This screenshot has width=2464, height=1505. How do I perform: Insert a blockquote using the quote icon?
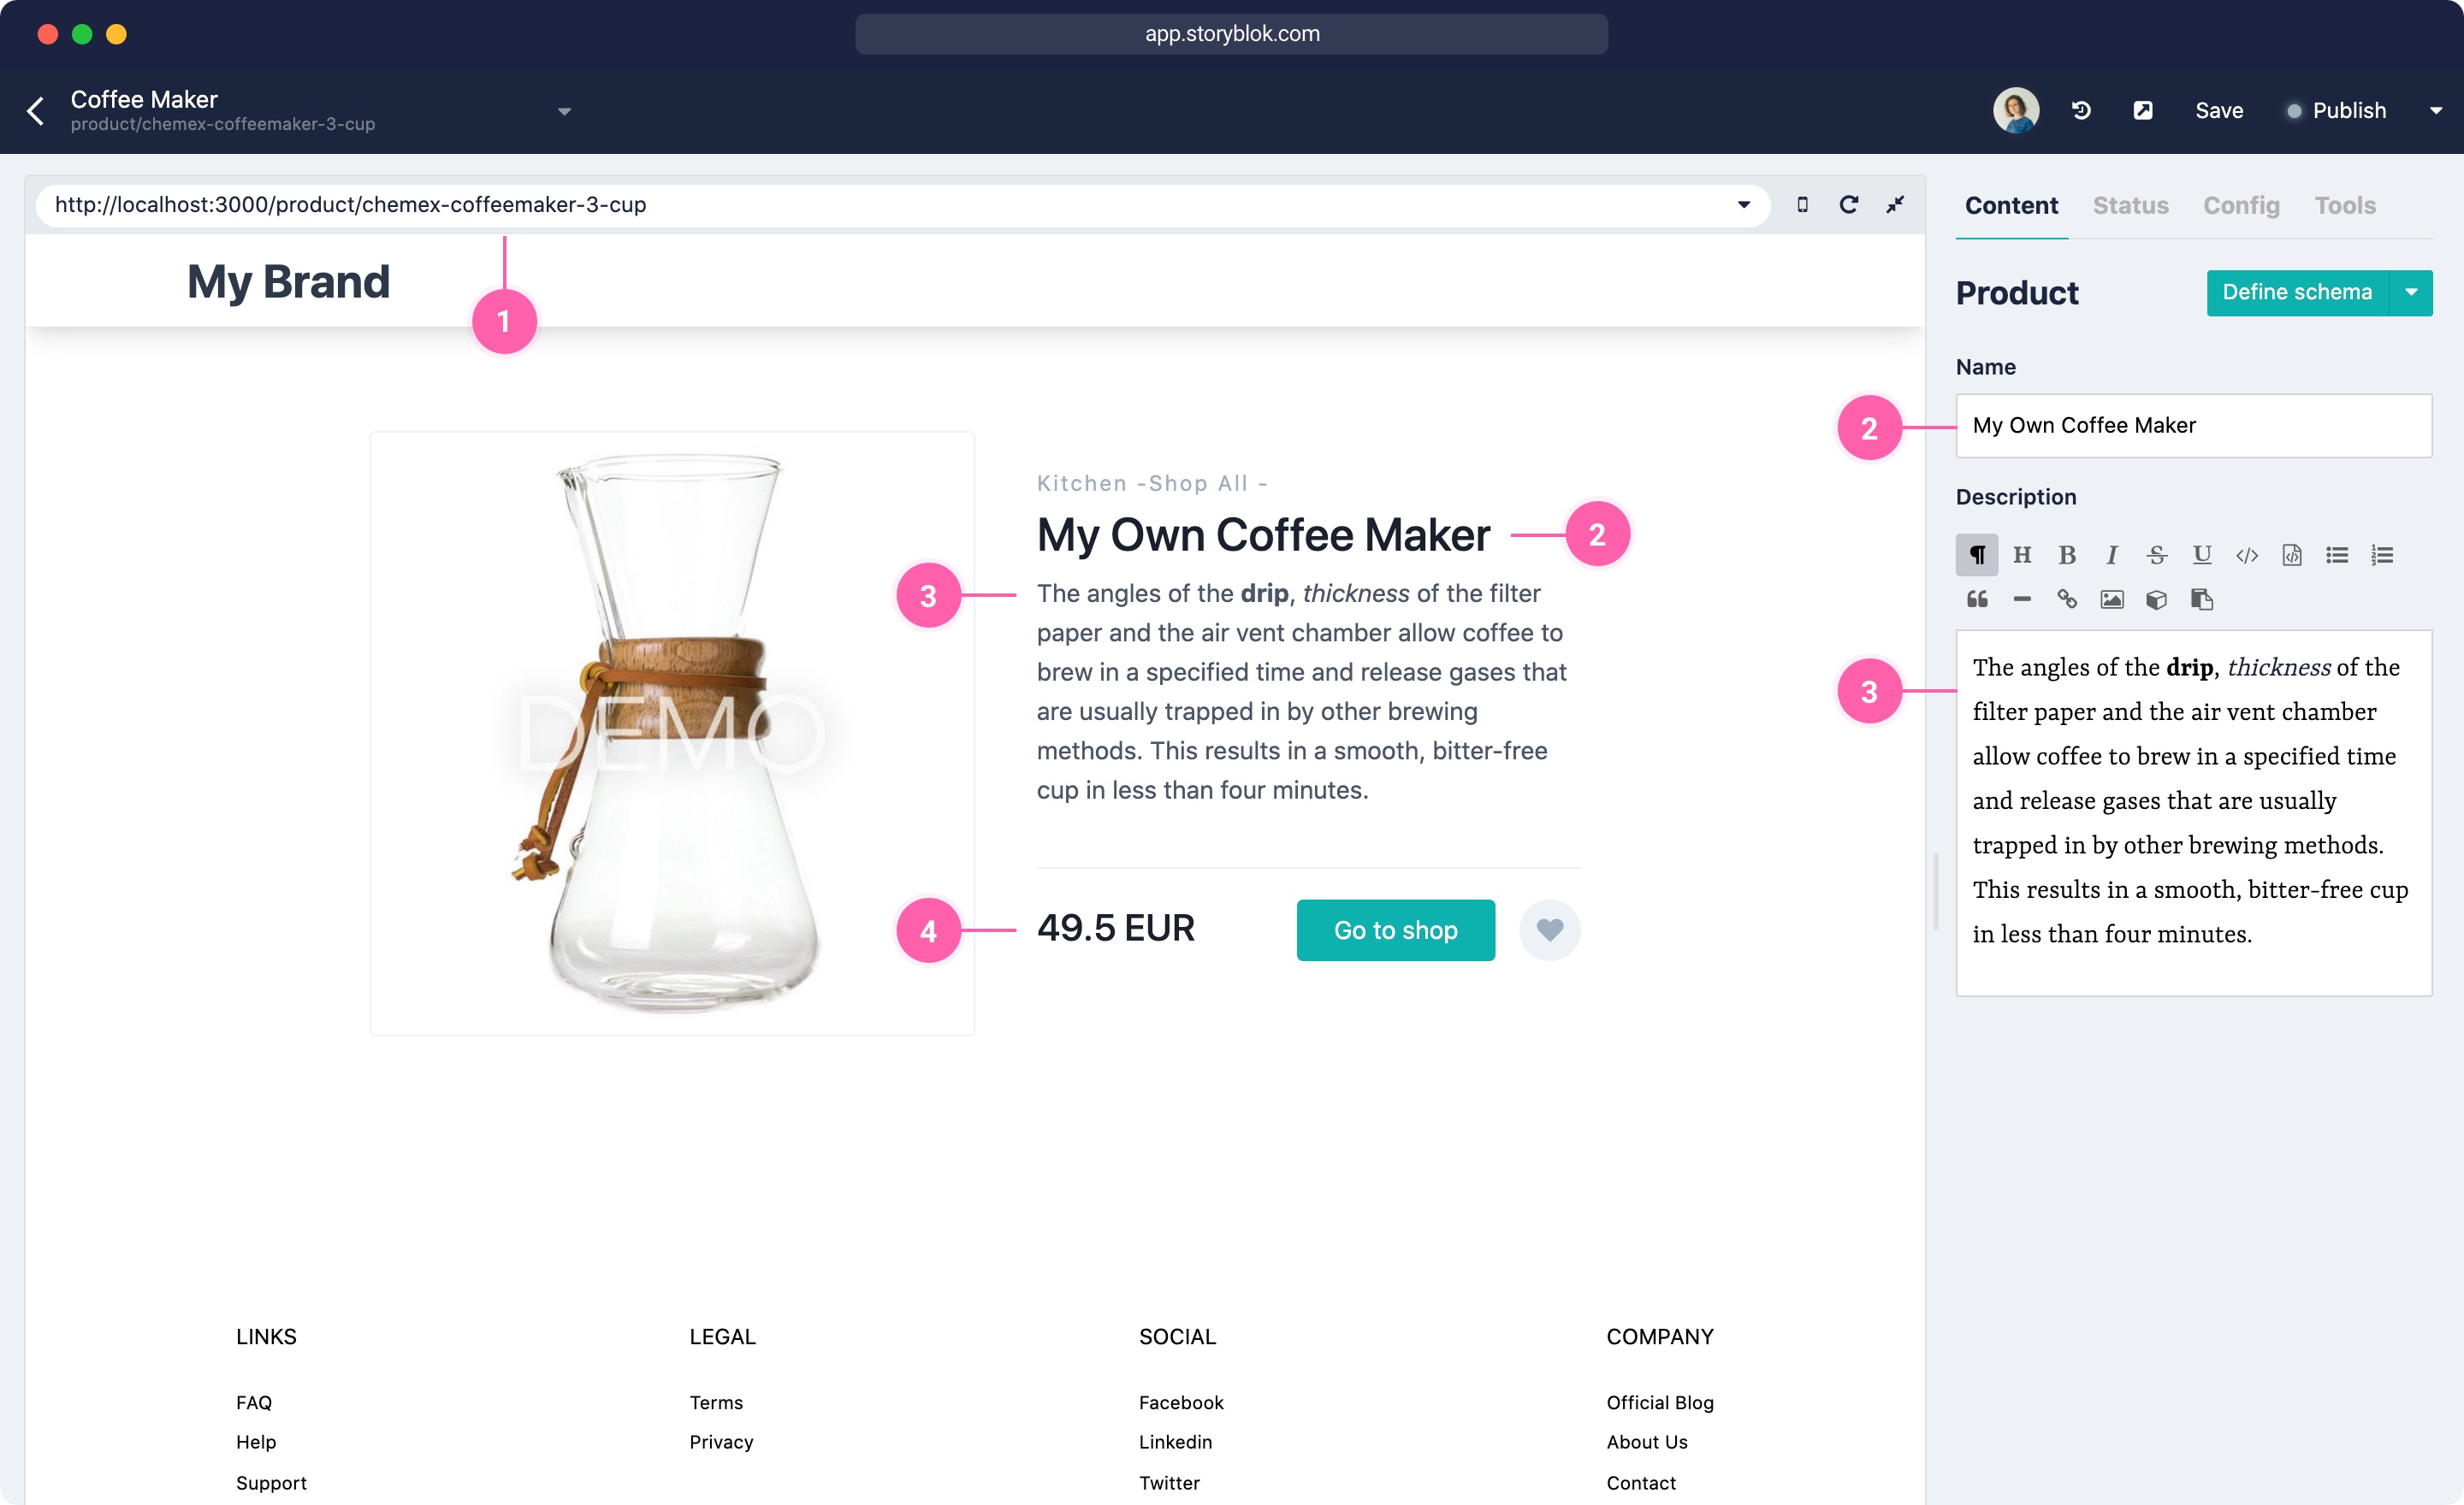point(1977,599)
